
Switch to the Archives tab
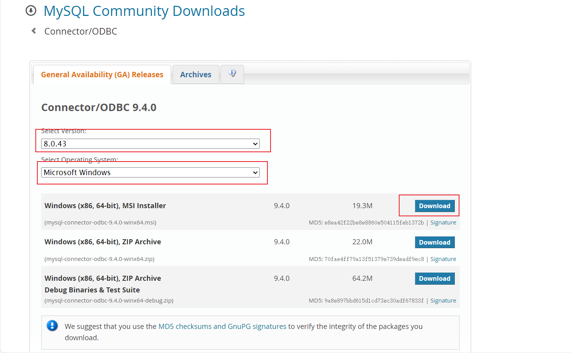click(x=196, y=75)
